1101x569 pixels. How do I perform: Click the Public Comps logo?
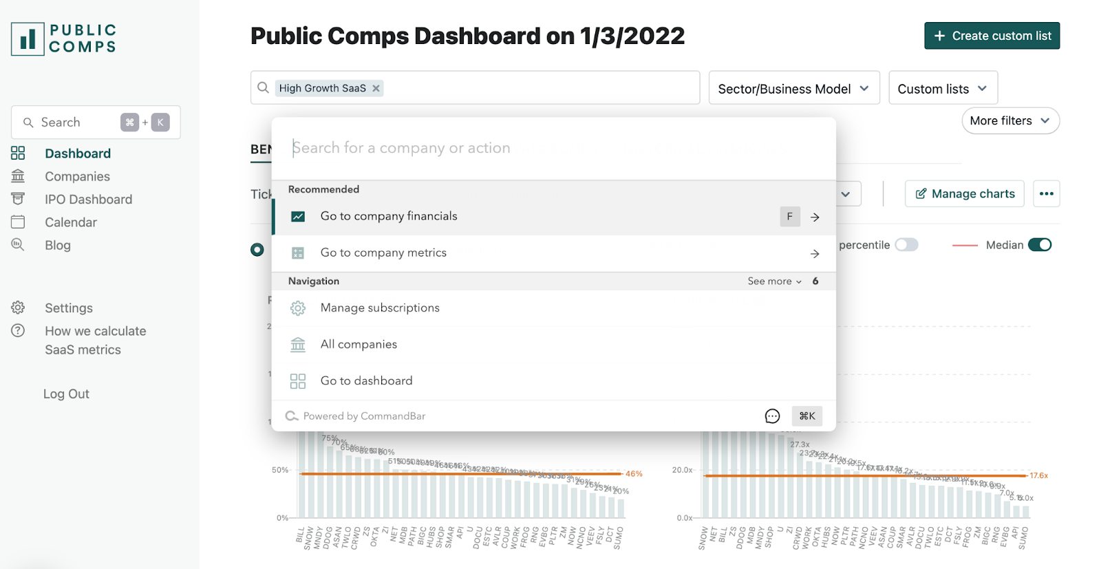pos(63,39)
